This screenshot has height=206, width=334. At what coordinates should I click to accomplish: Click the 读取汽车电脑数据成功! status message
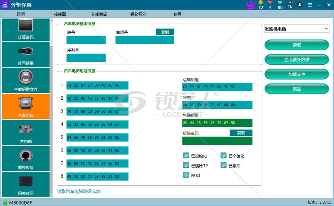coord(79,191)
